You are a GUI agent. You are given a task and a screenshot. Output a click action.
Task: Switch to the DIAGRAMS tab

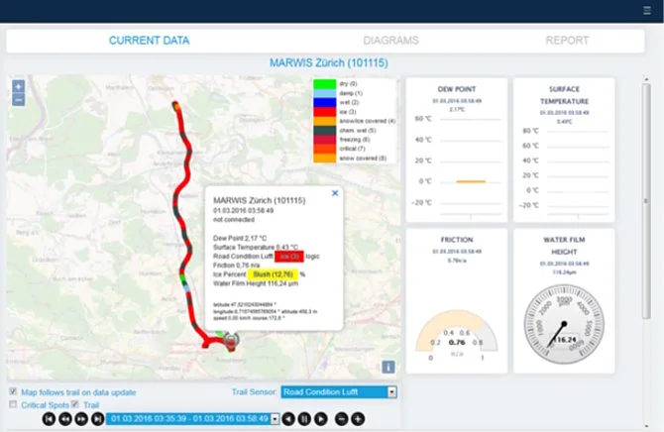point(390,41)
